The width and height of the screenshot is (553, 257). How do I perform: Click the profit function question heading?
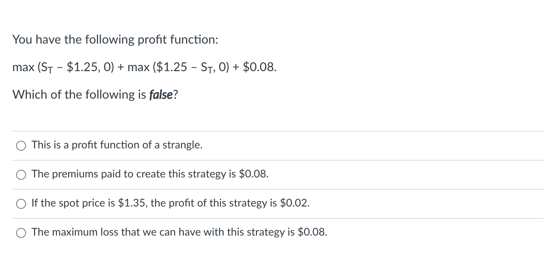point(115,39)
